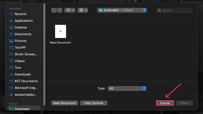Click the back navigation arrow
The width and height of the screenshot is (203, 114).
coord(54,10)
